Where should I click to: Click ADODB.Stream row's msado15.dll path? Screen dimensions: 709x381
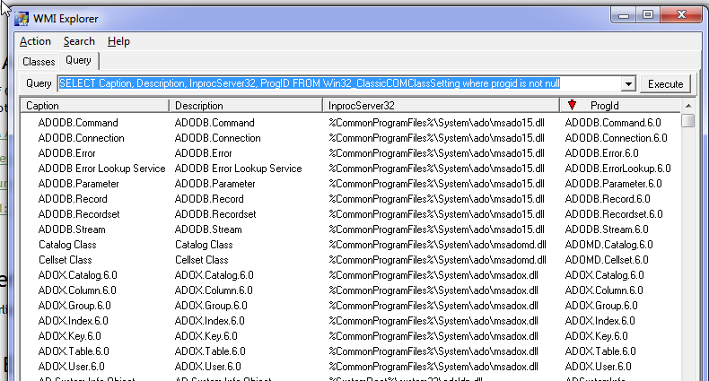tap(436, 229)
